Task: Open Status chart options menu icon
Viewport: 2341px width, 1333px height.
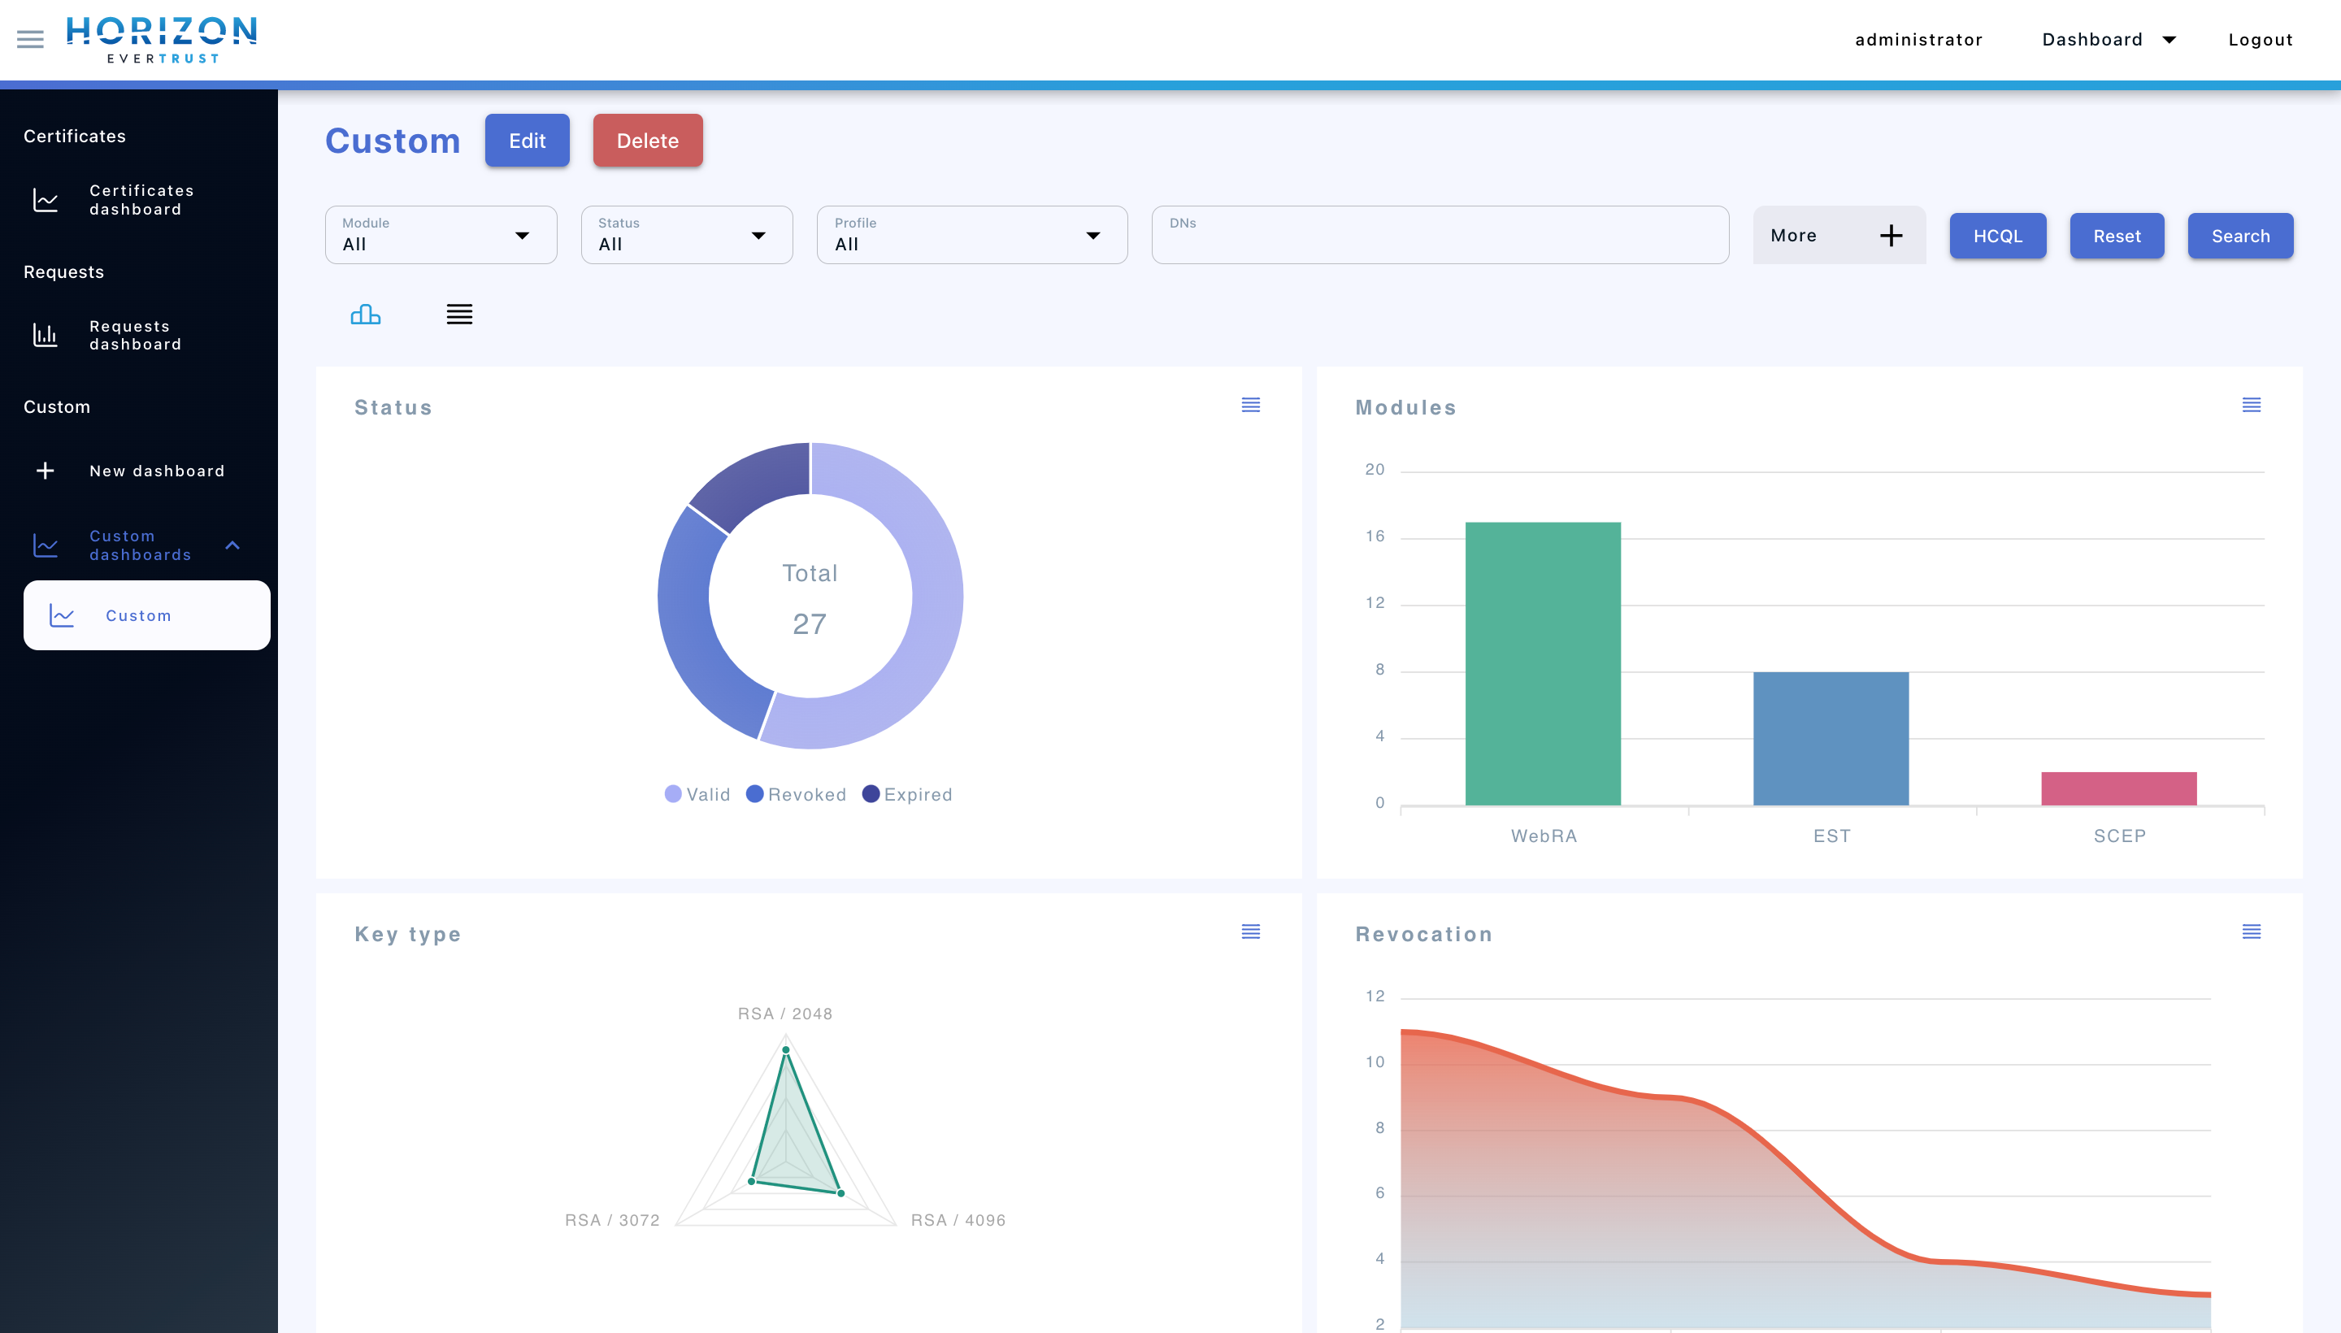Action: (x=1251, y=405)
